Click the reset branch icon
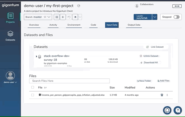 [69, 17]
